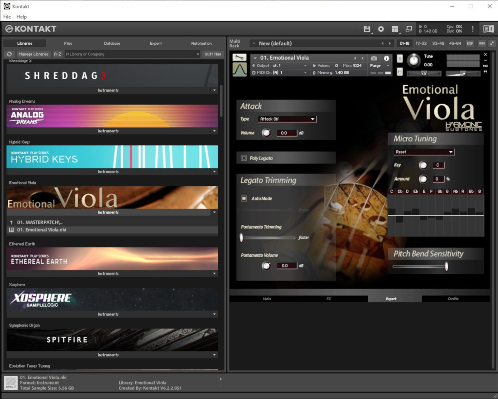This screenshot has height=399, width=498.
Task: Toggle instrument aux sends view
Action: click(x=486, y=66)
